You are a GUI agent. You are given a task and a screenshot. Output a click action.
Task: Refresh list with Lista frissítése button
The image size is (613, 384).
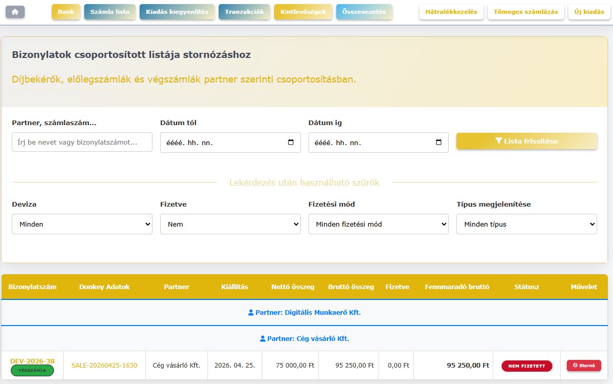pyautogui.click(x=526, y=141)
